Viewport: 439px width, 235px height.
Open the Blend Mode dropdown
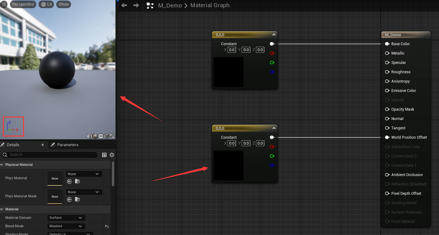pos(66,226)
